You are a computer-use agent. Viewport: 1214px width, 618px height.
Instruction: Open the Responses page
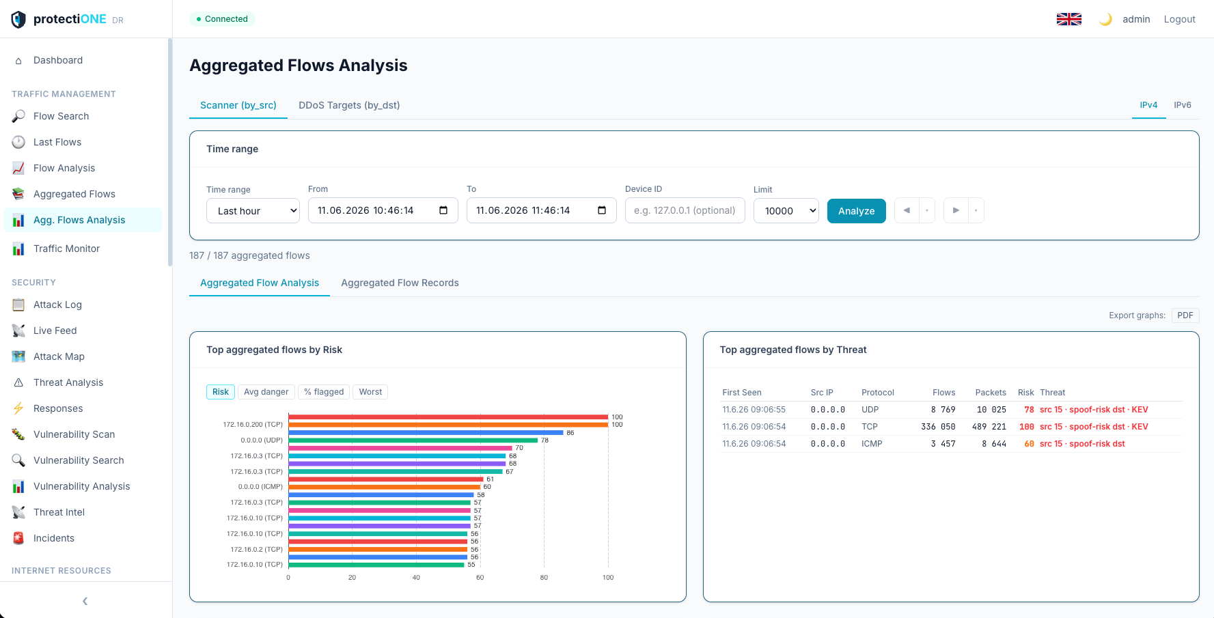coord(82,408)
